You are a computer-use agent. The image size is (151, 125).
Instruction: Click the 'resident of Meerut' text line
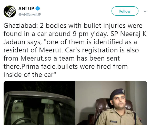[x=71, y=50]
